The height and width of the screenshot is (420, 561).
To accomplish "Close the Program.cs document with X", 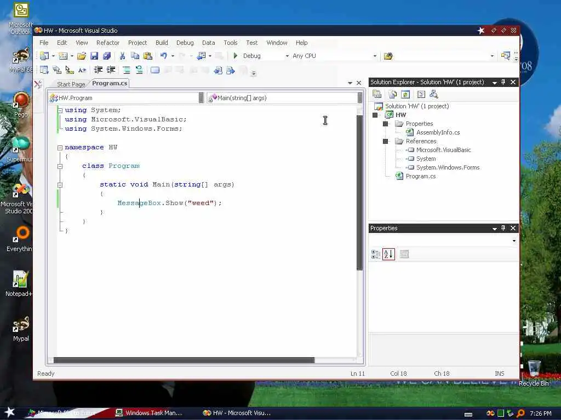I will tap(359, 83).
